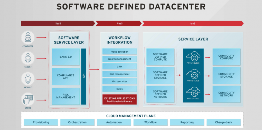Viewport: 262px width, 130px height.
Task: Select the Fraud detection item
Action: tap(119, 52)
